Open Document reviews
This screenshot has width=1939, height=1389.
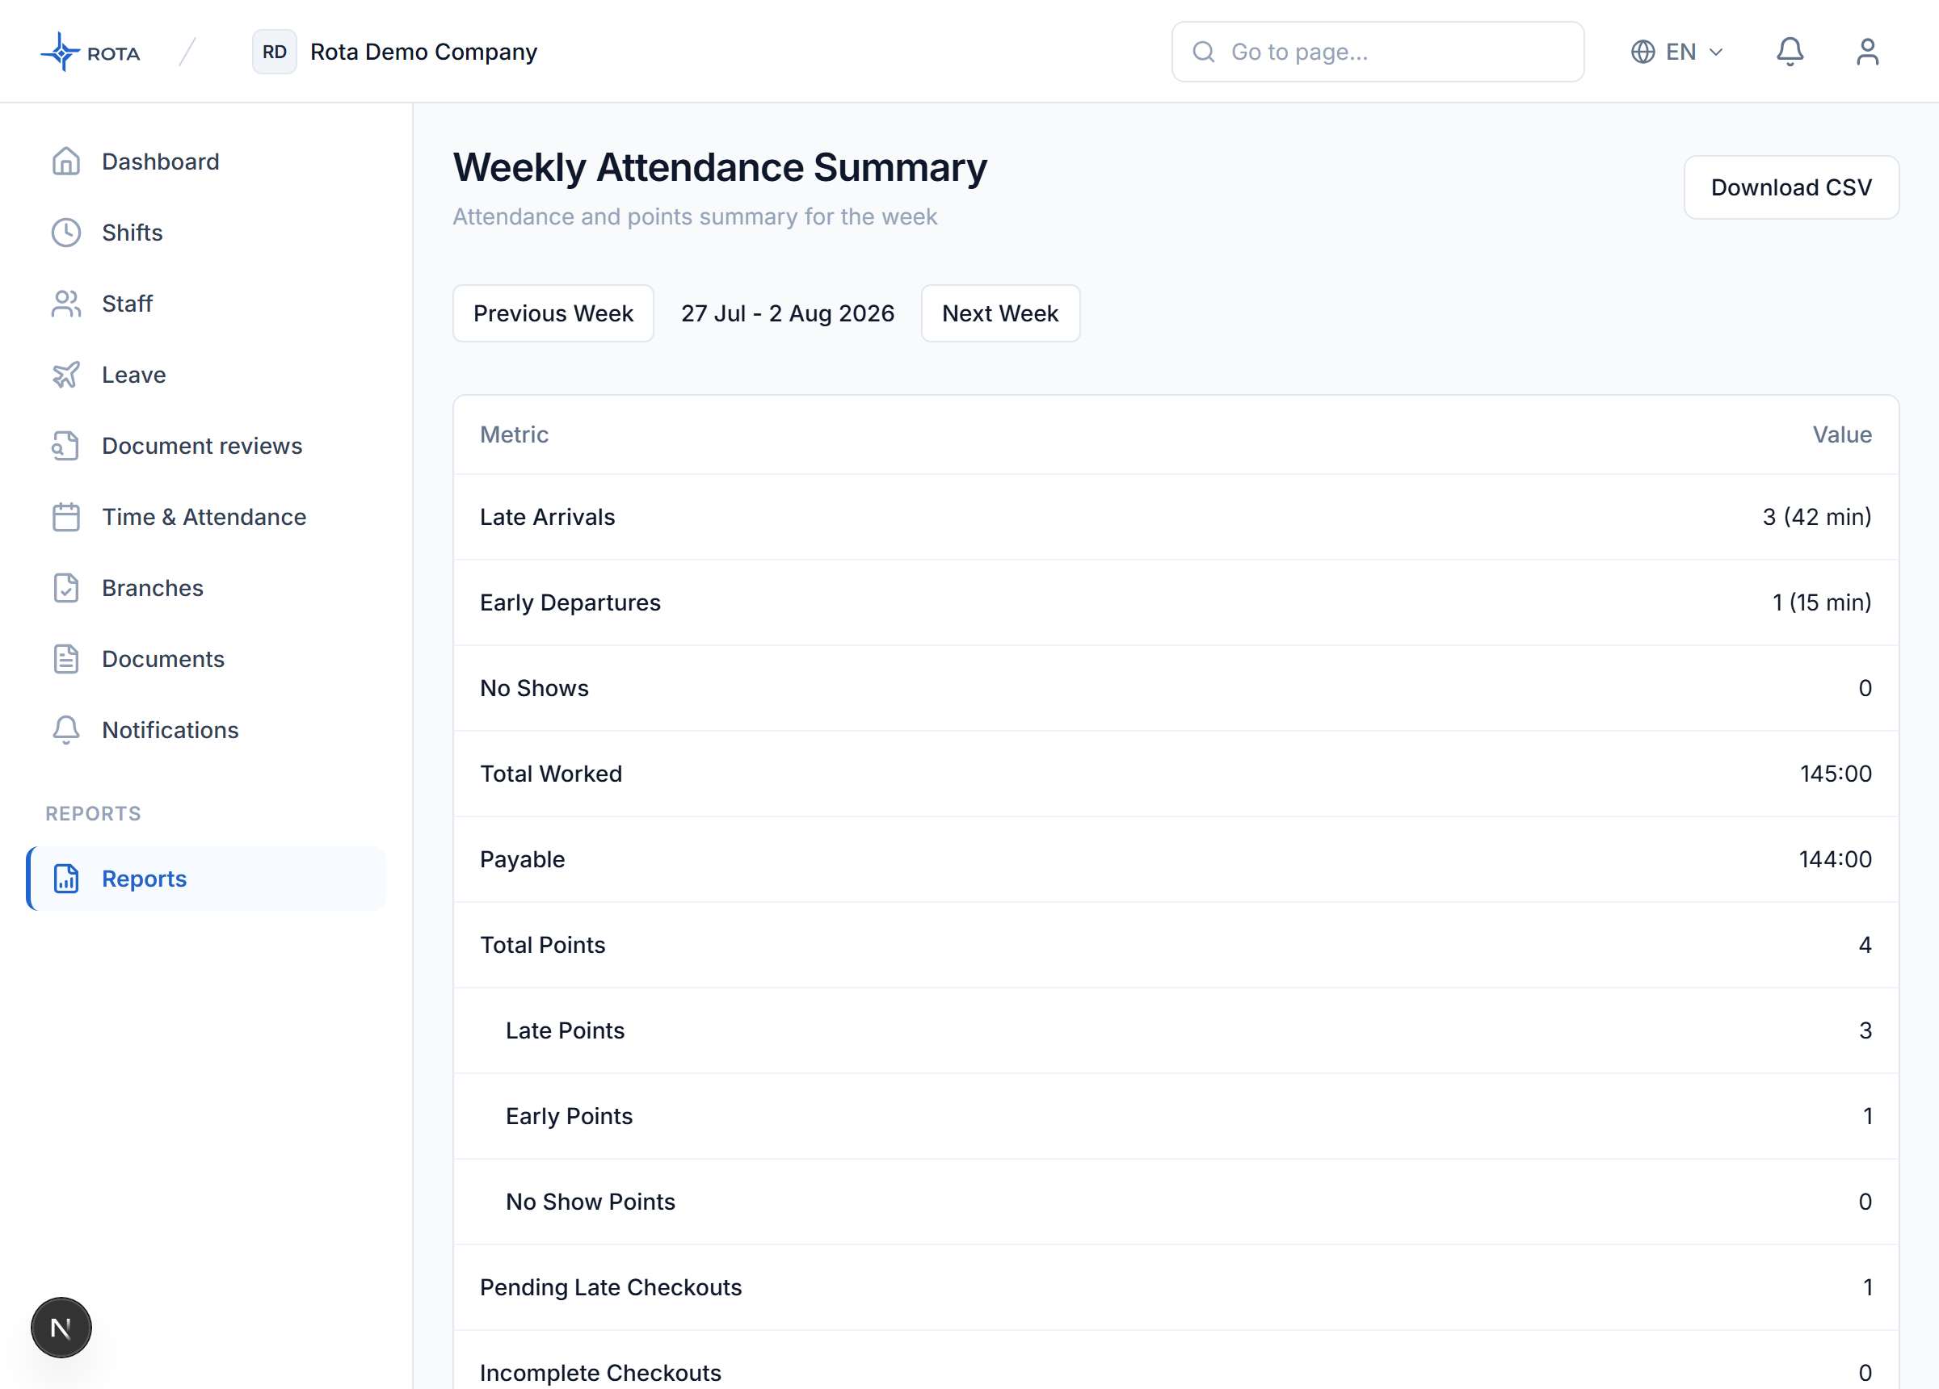click(205, 445)
